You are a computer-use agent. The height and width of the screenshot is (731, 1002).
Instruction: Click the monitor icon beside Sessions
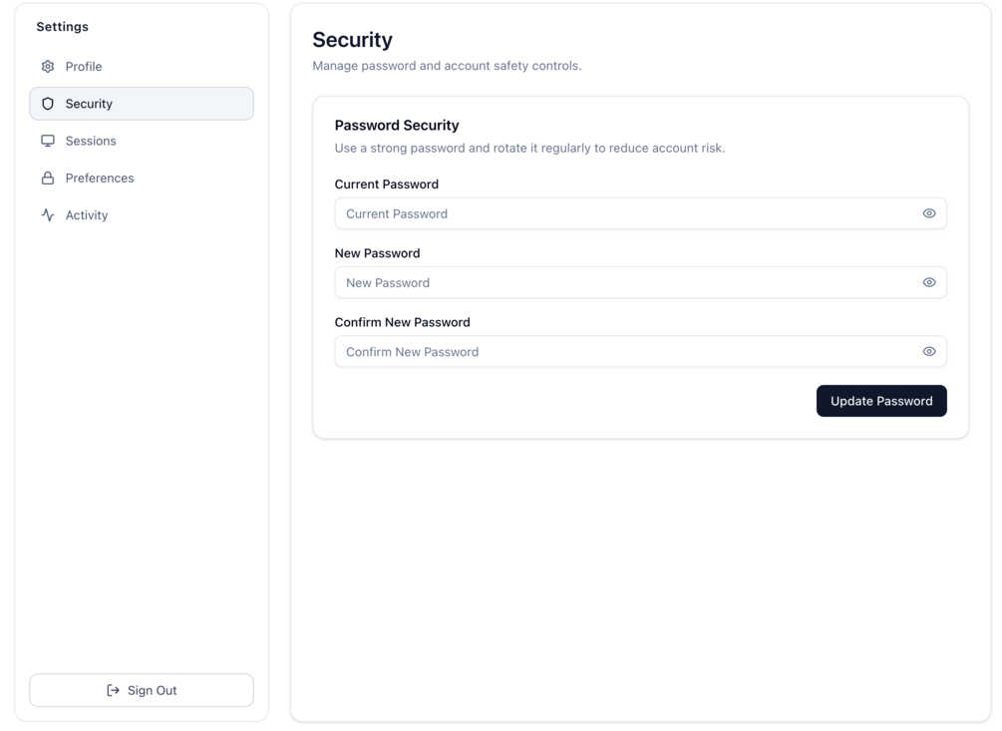pos(48,141)
